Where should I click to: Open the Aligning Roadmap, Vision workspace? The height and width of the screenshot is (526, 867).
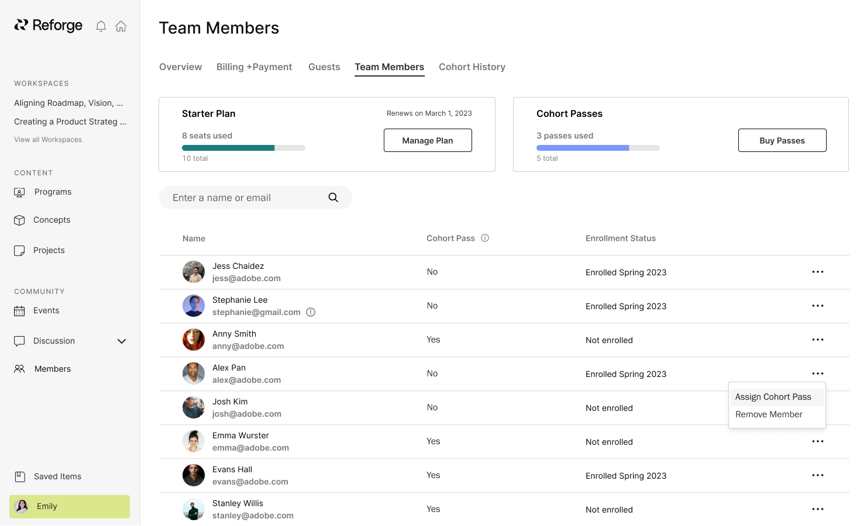(x=68, y=103)
